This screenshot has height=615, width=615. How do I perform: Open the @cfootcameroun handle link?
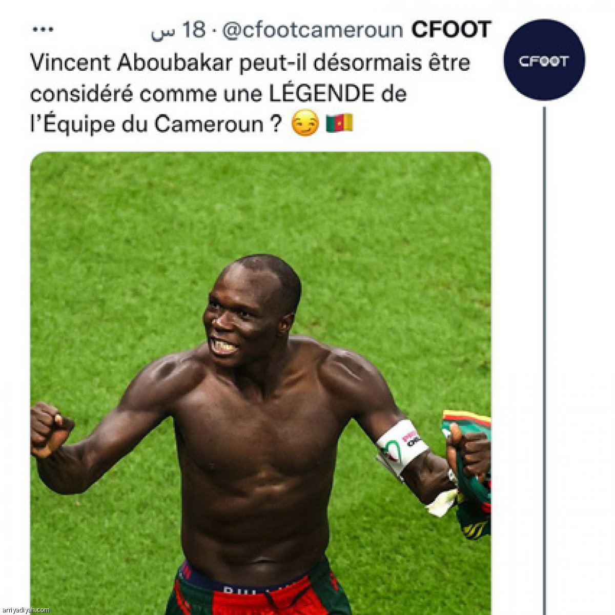(x=313, y=31)
